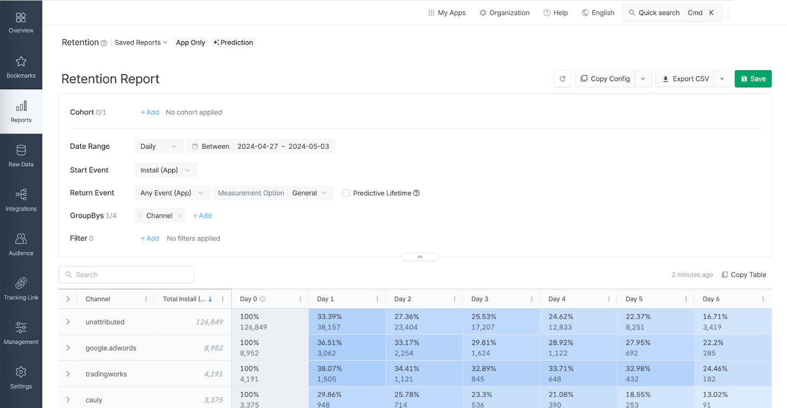Click the table Search input field
The image size is (787, 408).
[126, 274]
